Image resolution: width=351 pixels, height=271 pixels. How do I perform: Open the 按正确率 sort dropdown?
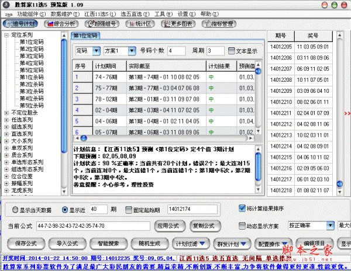coord(330,225)
